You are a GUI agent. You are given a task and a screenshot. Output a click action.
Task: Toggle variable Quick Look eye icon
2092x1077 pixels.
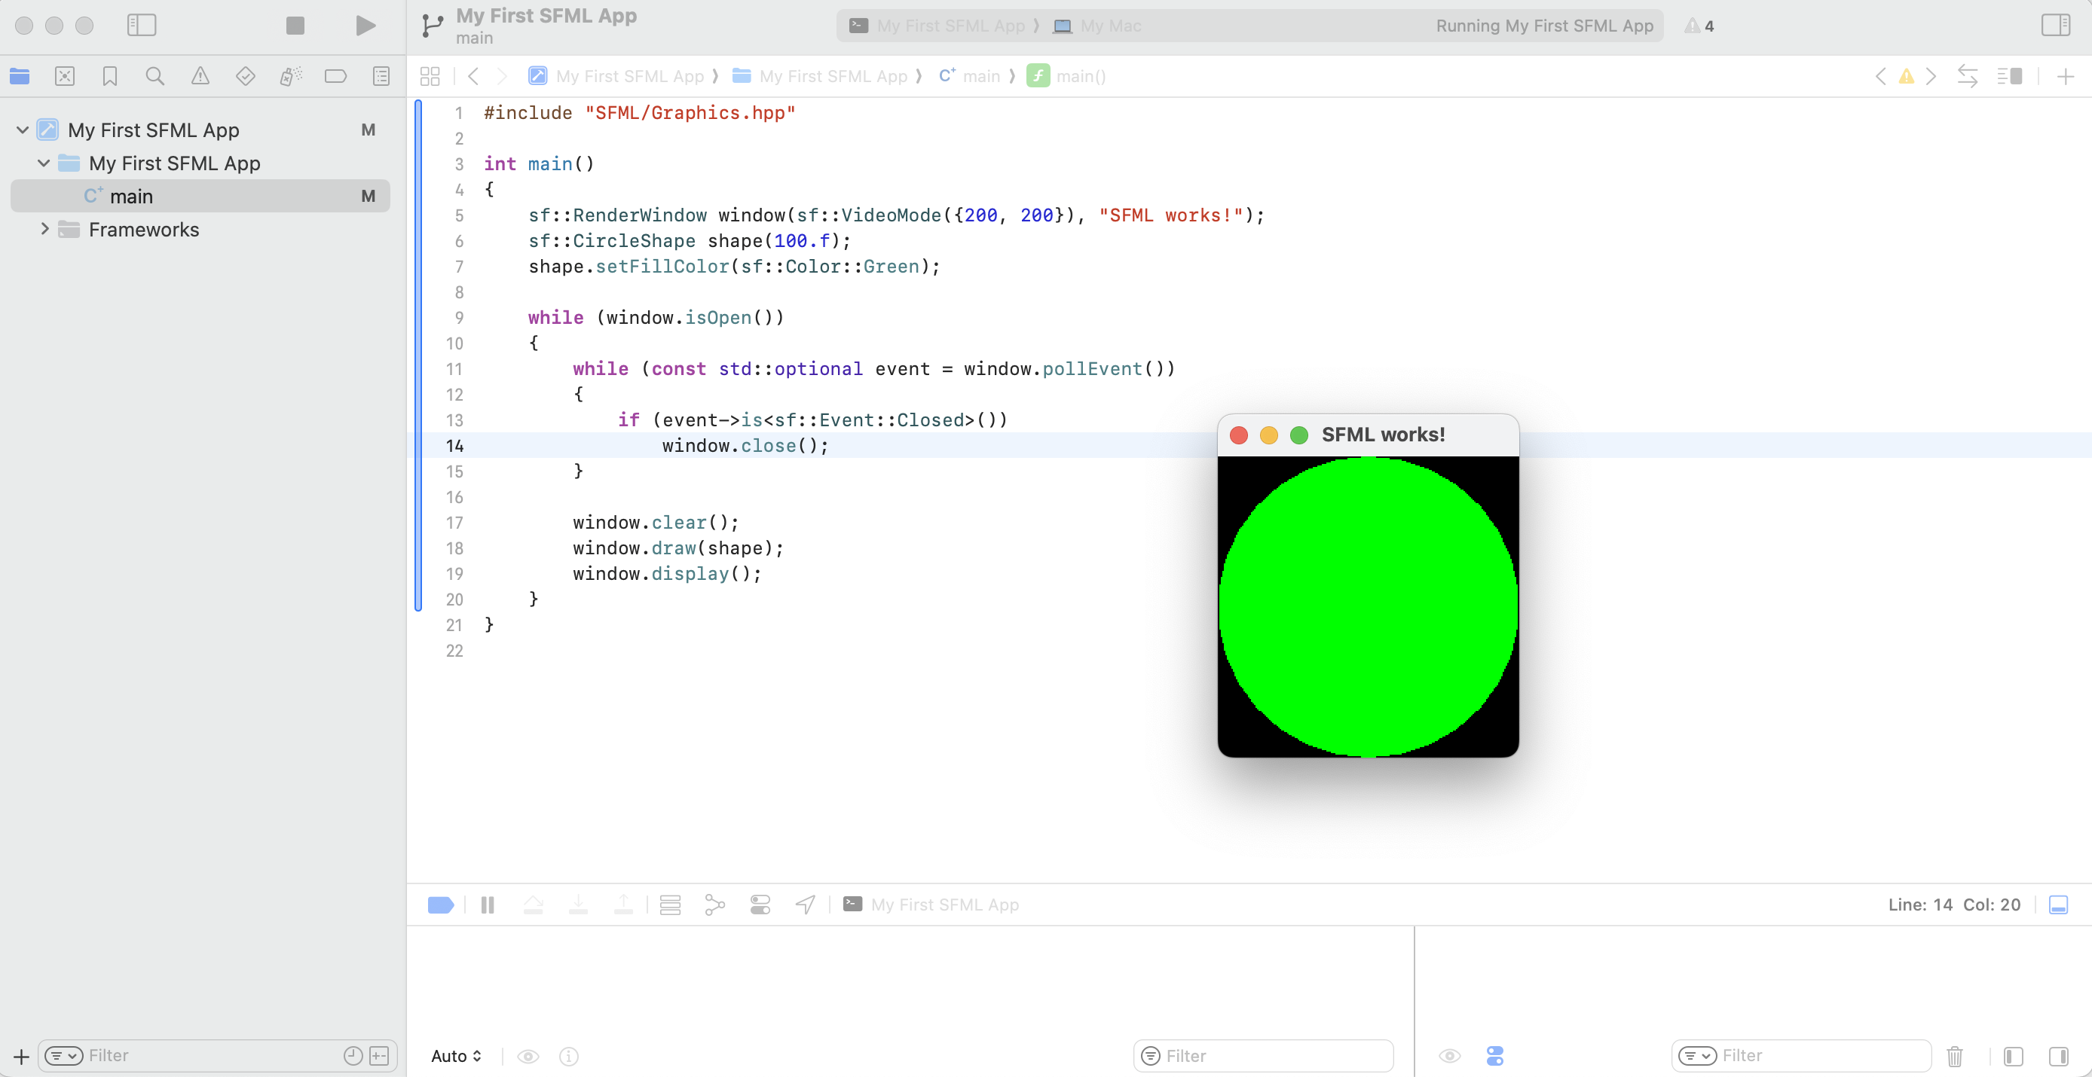coord(529,1056)
